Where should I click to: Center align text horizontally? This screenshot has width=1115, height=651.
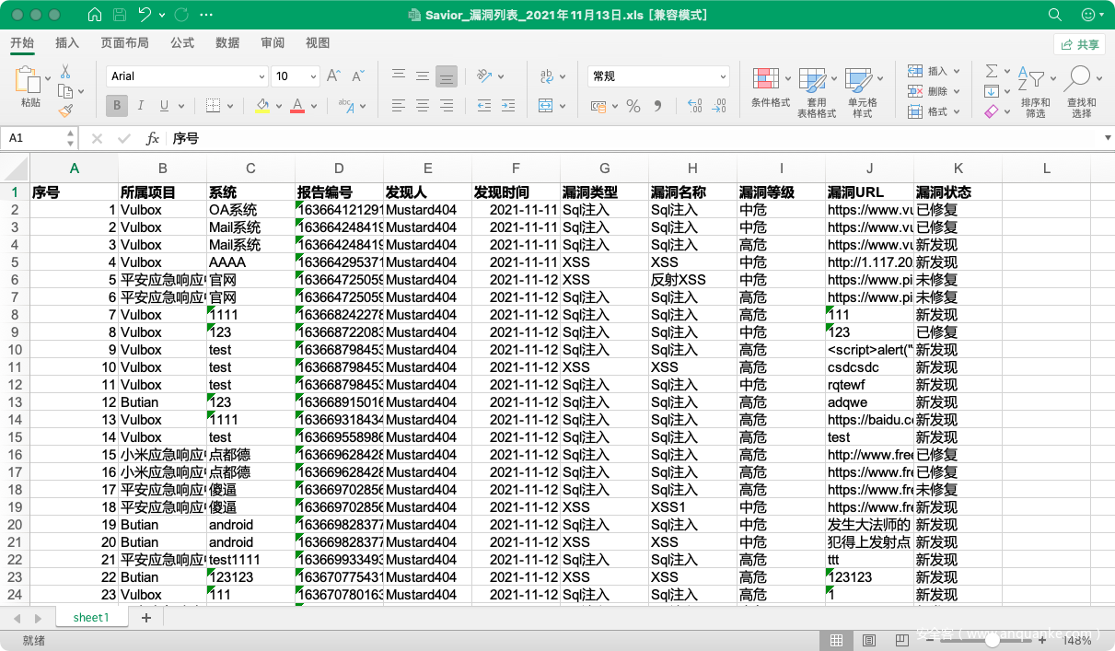(x=422, y=106)
